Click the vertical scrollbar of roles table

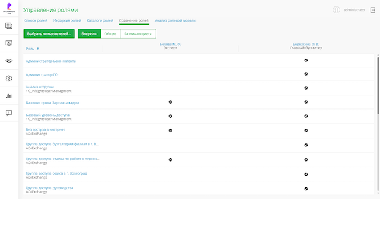click(378, 85)
